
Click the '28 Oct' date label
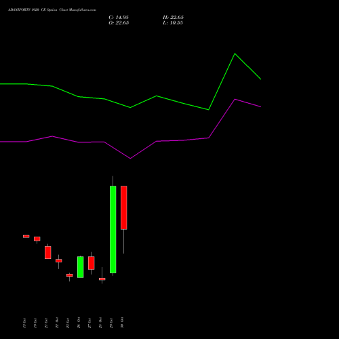pyautogui.click(x=100, y=323)
